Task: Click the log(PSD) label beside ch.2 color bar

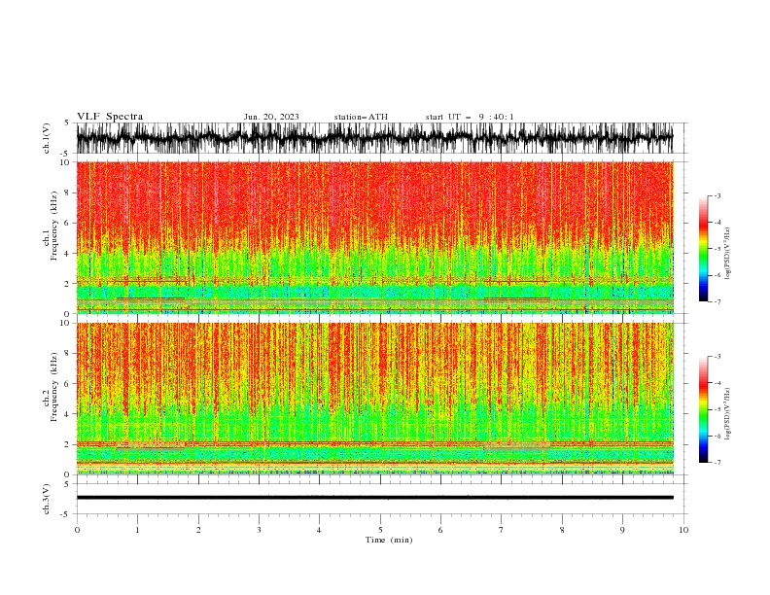Action: (728, 414)
